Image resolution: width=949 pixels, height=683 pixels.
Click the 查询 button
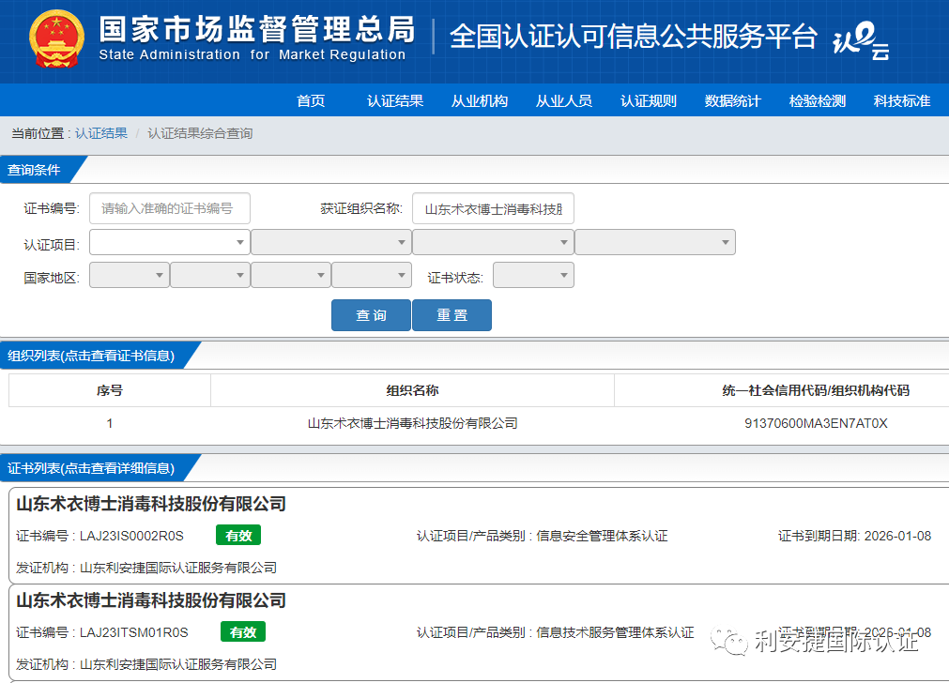click(371, 315)
